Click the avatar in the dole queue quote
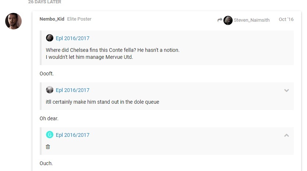The width and height of the screenshot is (307, 171). (x=50, y=90)
